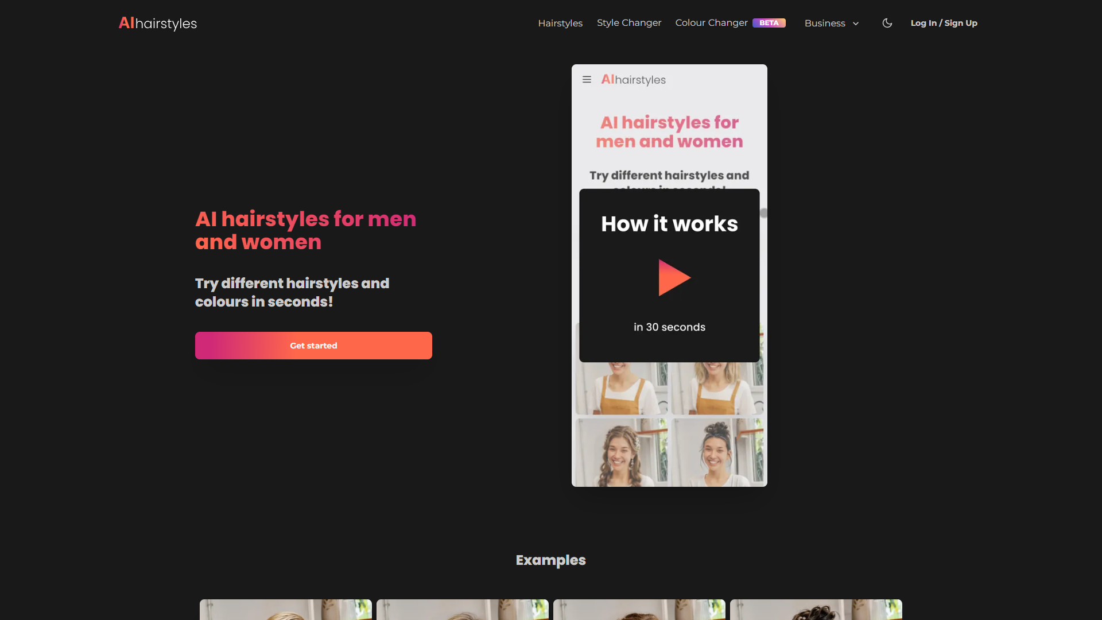Go to Style Changer

pyautogui.click(x=629, y=23)
